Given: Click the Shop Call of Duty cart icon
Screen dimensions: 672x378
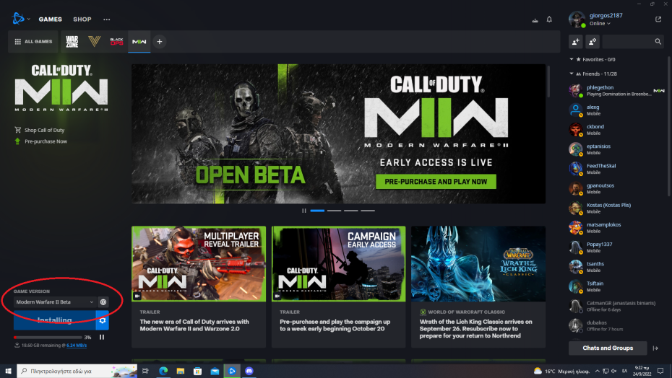Looking at the screenshot, I should pyautogui.click(x=17, y=130).
